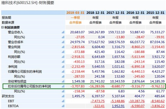Click R&D expense value 1,495.75
Screen dimensions: 166x109
pos(78,96)
